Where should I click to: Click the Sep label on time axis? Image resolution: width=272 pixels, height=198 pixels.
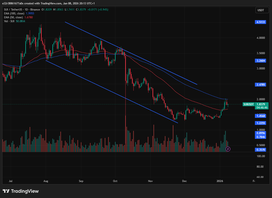tap(81, 181)
